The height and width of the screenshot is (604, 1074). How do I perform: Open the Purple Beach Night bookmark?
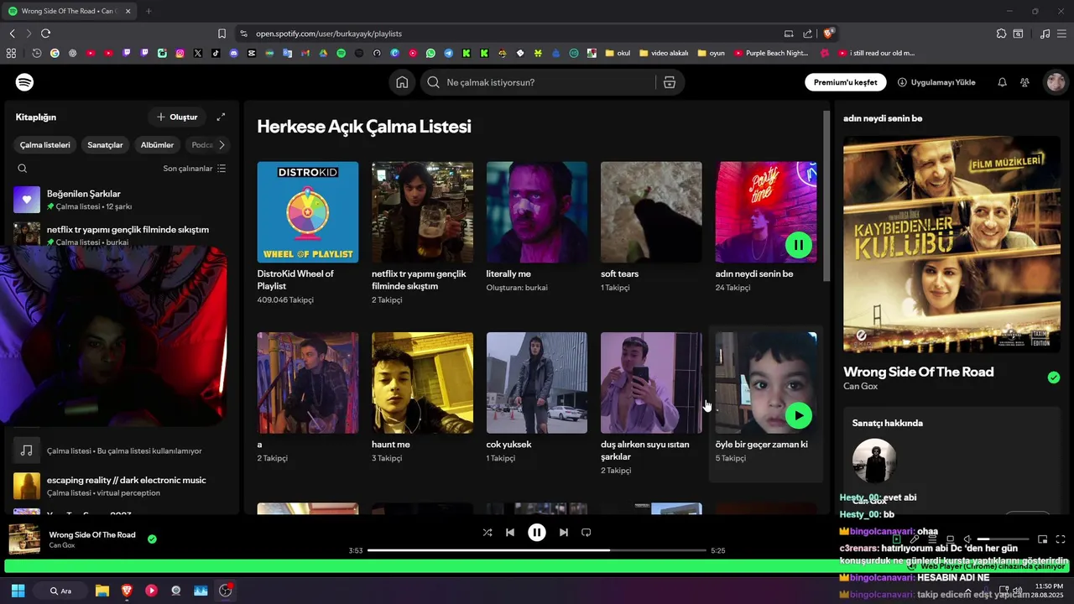(x=771, y=53)
